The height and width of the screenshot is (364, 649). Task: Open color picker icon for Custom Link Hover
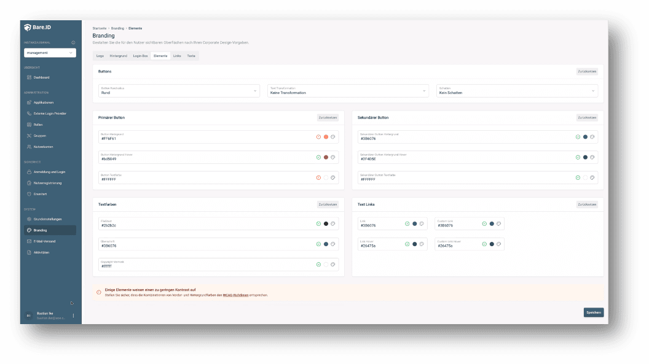tap(499, 244)
